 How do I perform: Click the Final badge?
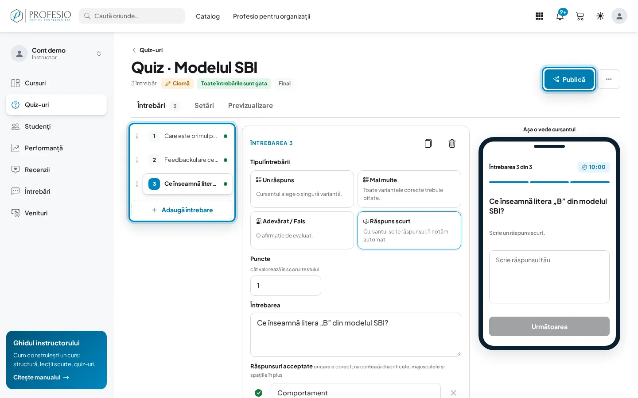click(x=284, y=84)
